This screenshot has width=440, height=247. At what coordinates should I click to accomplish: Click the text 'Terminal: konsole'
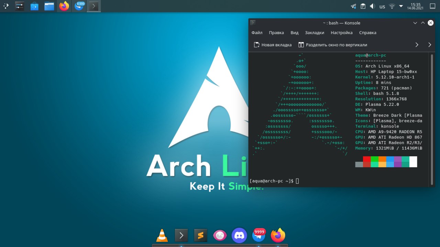point(377,126)
